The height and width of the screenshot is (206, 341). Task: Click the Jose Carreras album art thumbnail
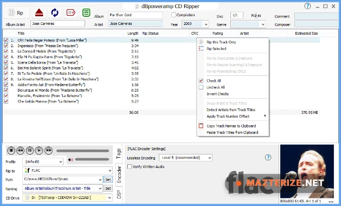click(307, 171)
